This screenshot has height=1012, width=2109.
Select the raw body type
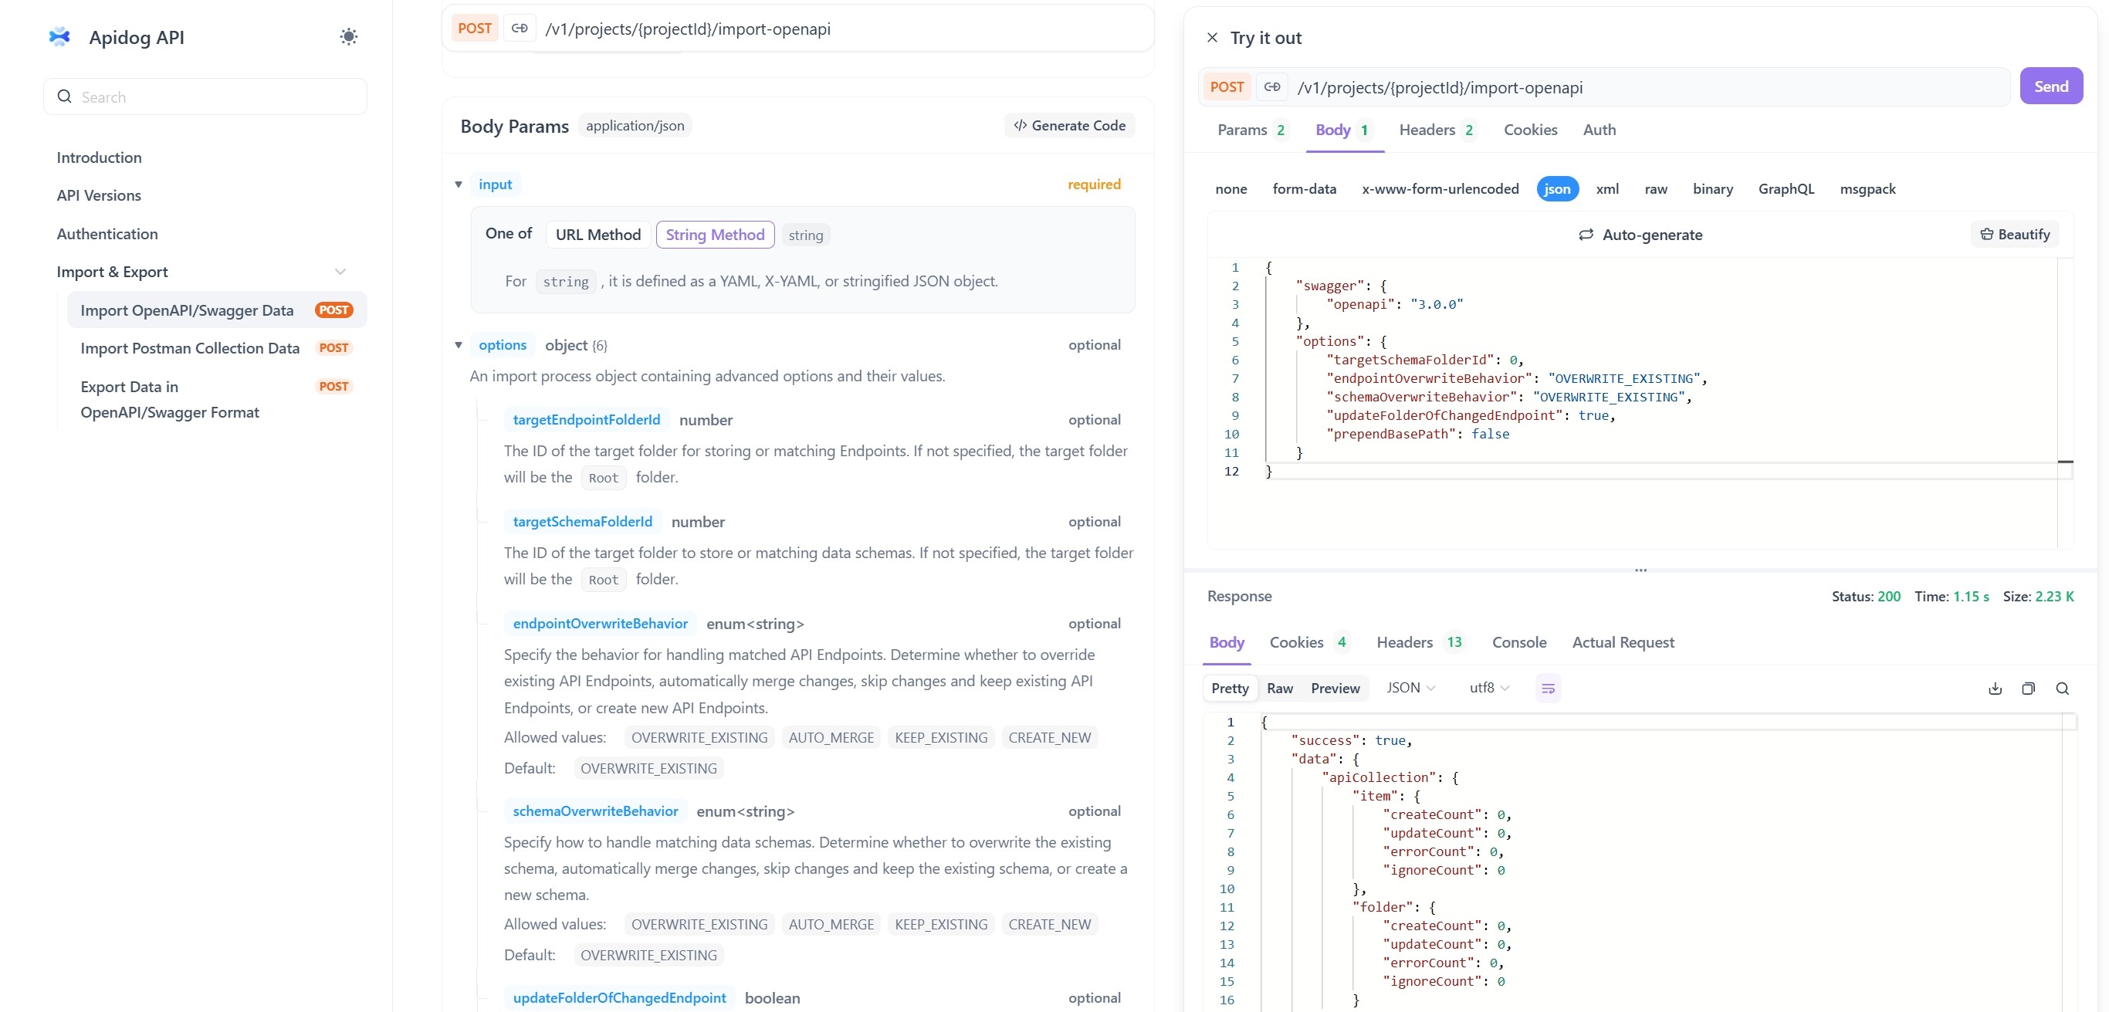[x=1655, y=189]
